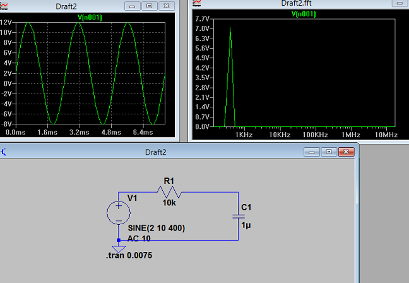Click the 6.4ms label on time axis
The width and height of the screenshot is (409, 283).
pyautogui.click(x=143, y=133)
